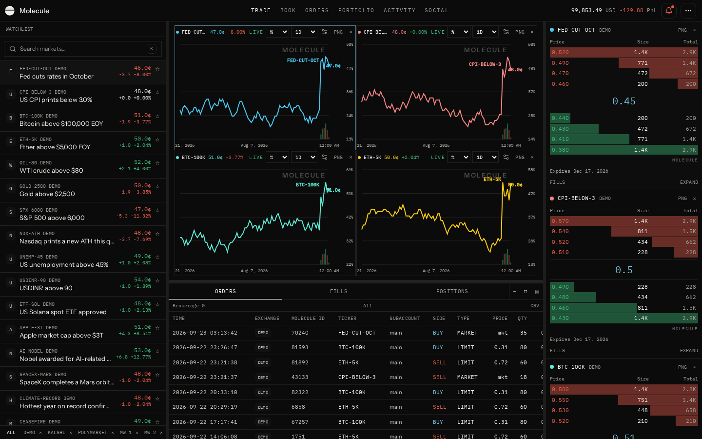Open the notifications bell
The image size is (702, 439).
[669, 10]
